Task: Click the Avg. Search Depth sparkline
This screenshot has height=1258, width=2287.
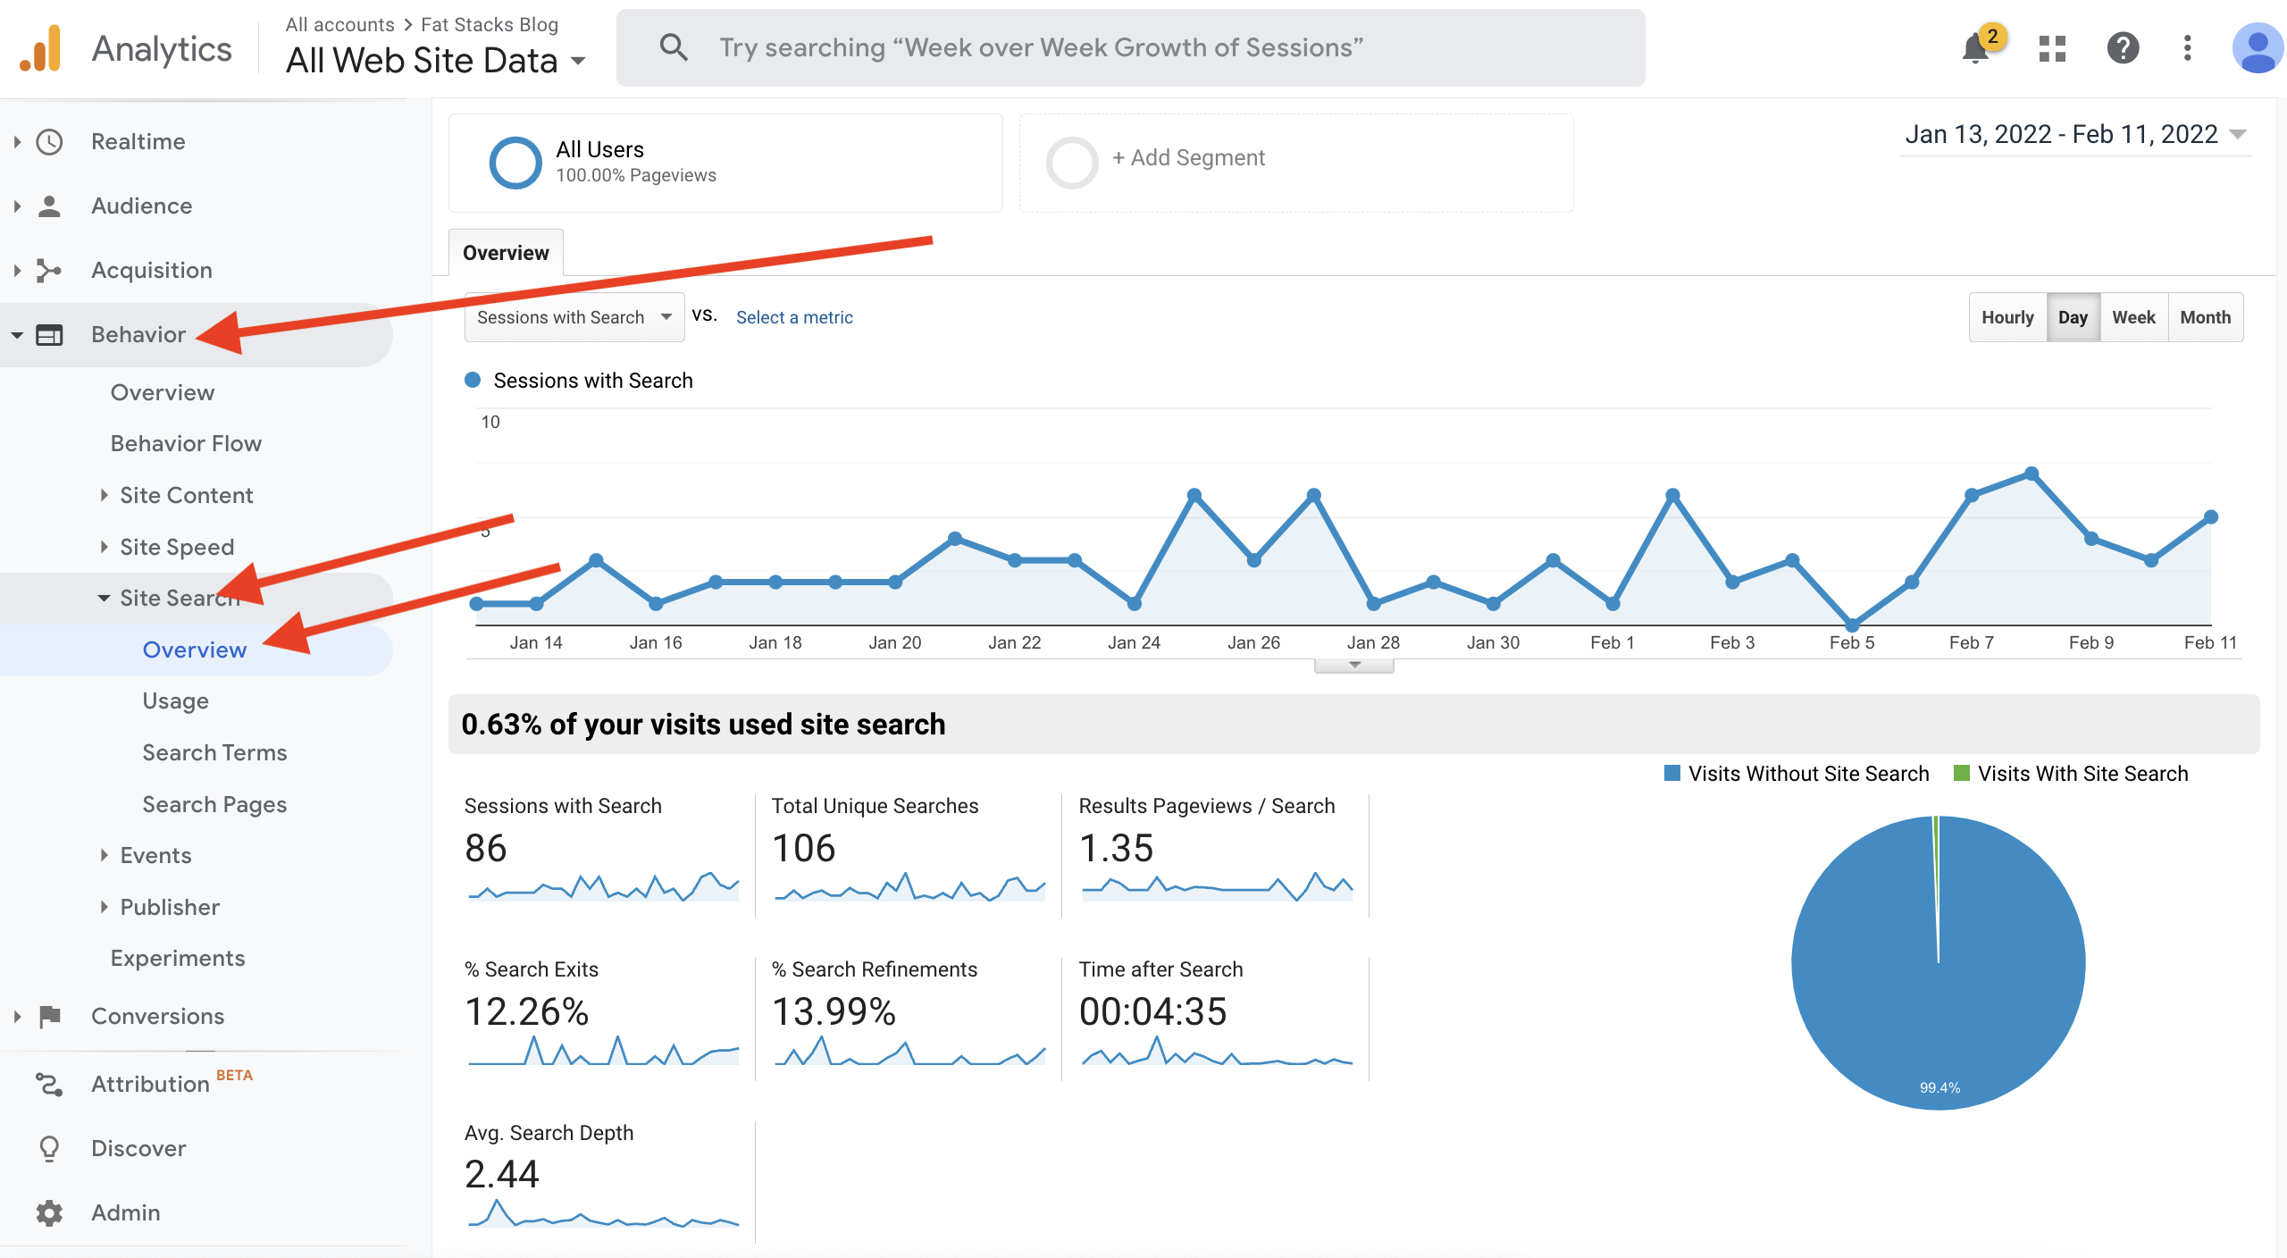Action: pyautogui.click(x=604, y=1214)
